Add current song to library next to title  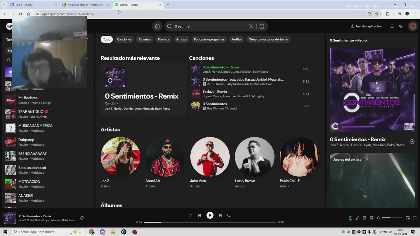tap(412, 142)
